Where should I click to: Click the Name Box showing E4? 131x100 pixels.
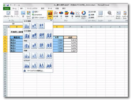13,24
